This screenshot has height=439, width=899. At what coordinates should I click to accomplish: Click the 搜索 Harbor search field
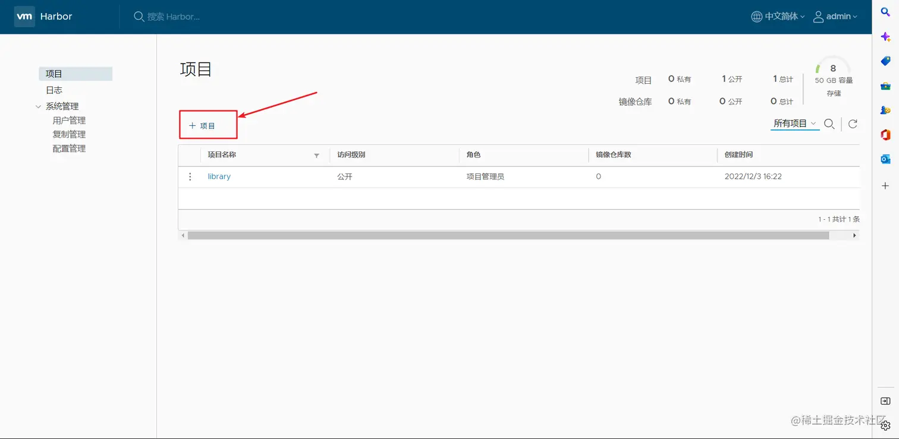point(174,17)
